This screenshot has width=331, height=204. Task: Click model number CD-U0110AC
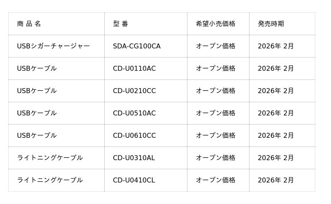134,69
